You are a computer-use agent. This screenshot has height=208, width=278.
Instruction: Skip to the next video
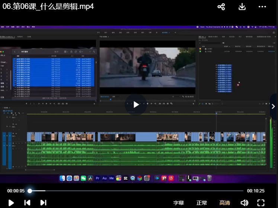coord(43,202)
